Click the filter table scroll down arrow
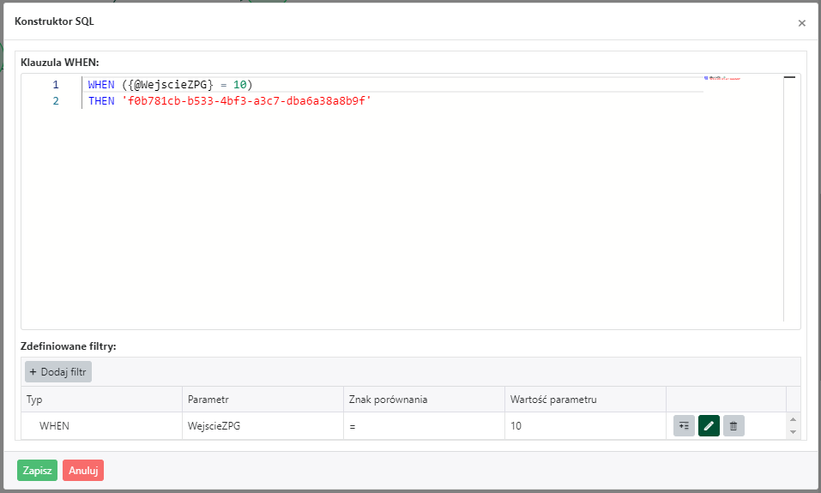Viewport: 821px width, 493px height. point(793,432)
